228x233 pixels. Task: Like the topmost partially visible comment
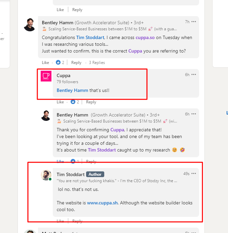(60, 10)
